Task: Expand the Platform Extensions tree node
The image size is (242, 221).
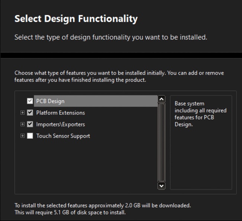Action: coord(23,113)
